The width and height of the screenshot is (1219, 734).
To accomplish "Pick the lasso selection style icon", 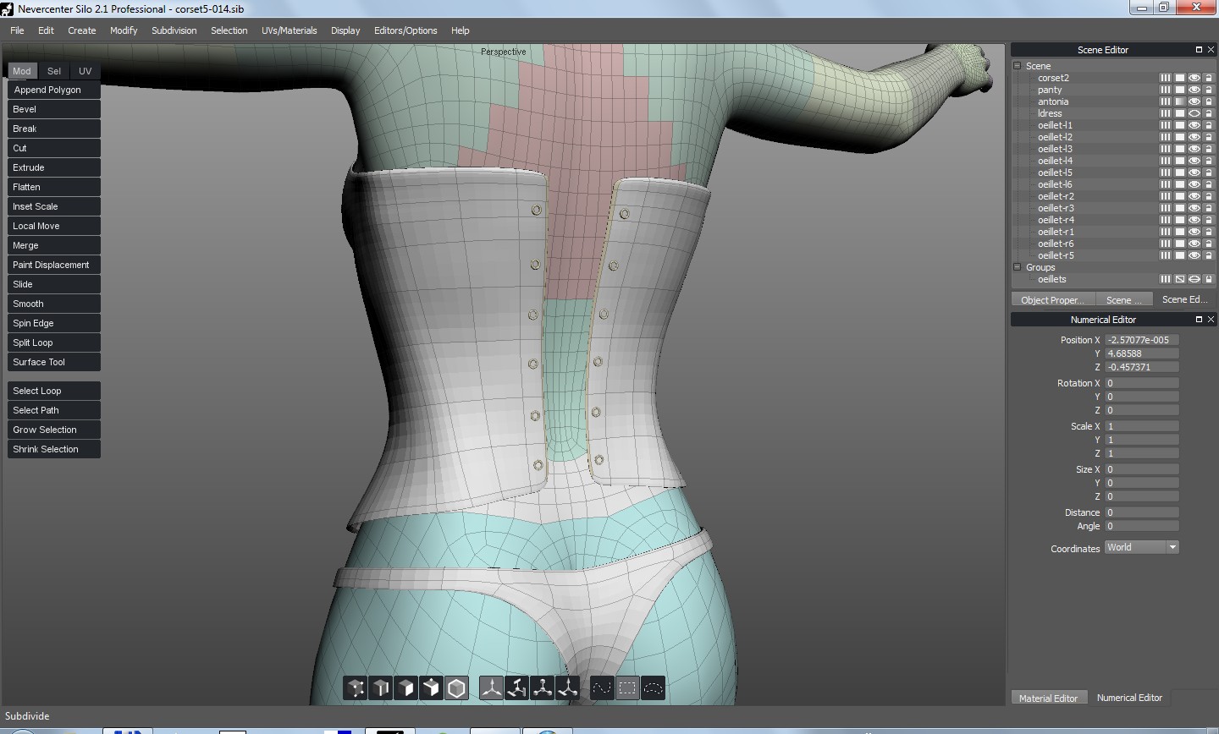I will click(653, 688).
